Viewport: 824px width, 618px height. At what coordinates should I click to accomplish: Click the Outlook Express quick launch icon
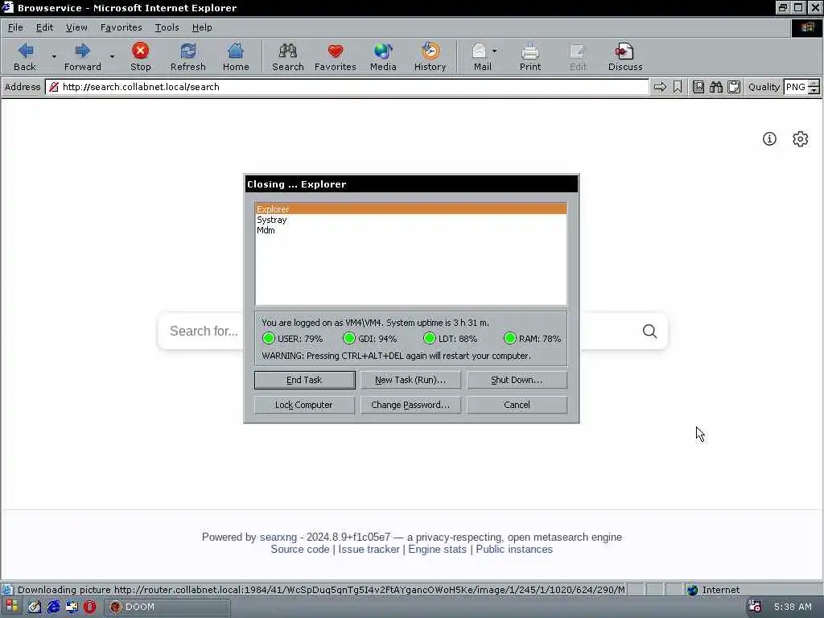[72, 607]
